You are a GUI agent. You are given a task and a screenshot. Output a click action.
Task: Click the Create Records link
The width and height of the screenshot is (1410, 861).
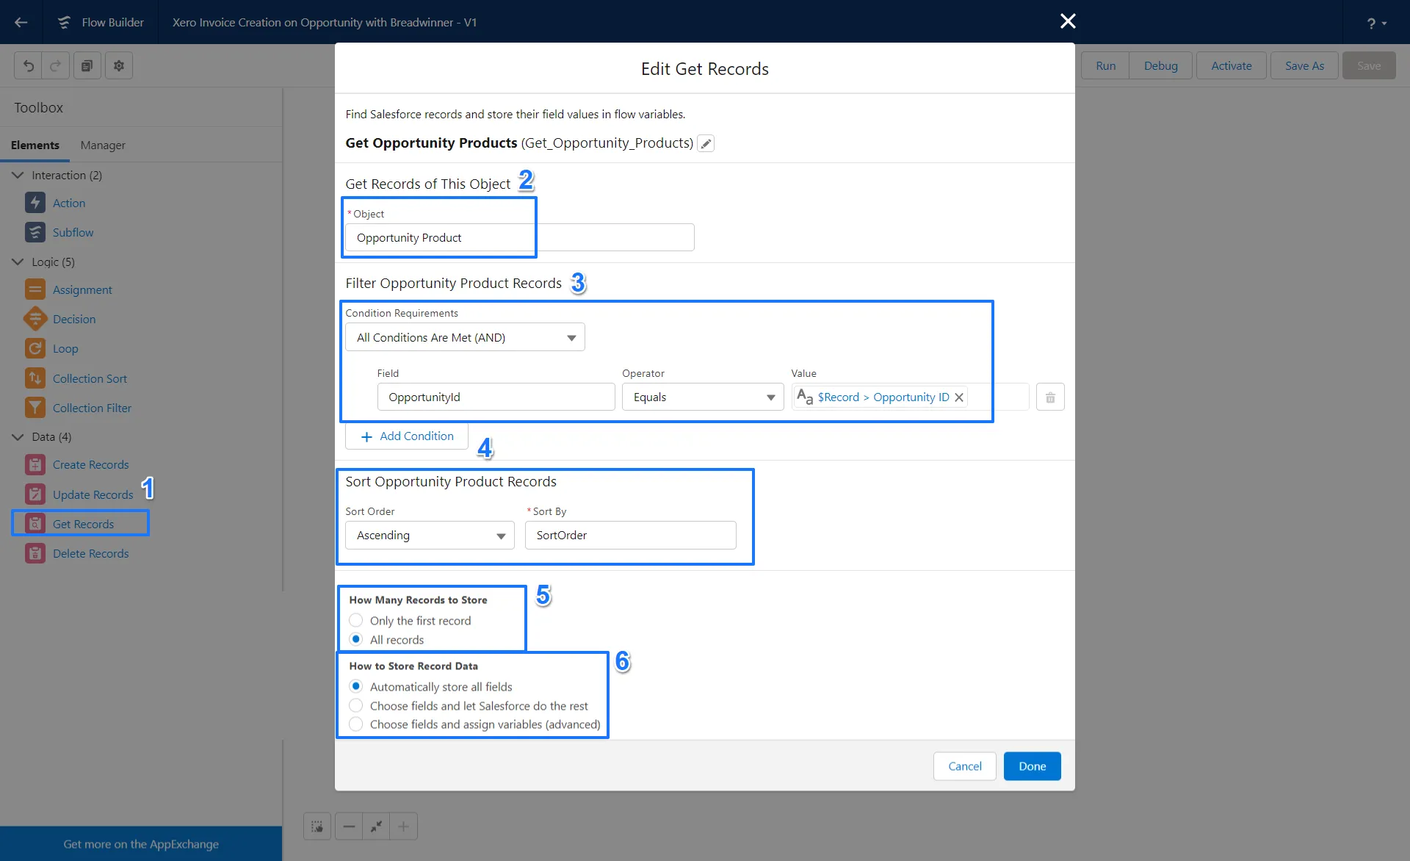(x=91, y=464)
